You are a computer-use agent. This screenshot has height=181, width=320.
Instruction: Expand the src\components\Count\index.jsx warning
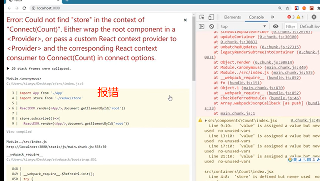tap(206, 121)
